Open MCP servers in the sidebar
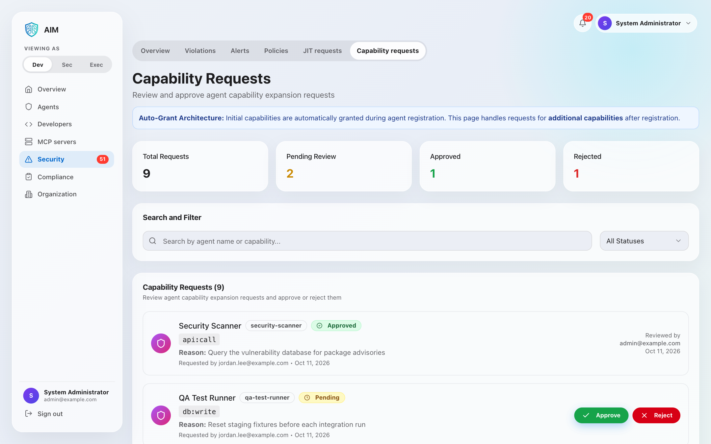The width and height of the screenshot is (711, 444). click(67, 141)
